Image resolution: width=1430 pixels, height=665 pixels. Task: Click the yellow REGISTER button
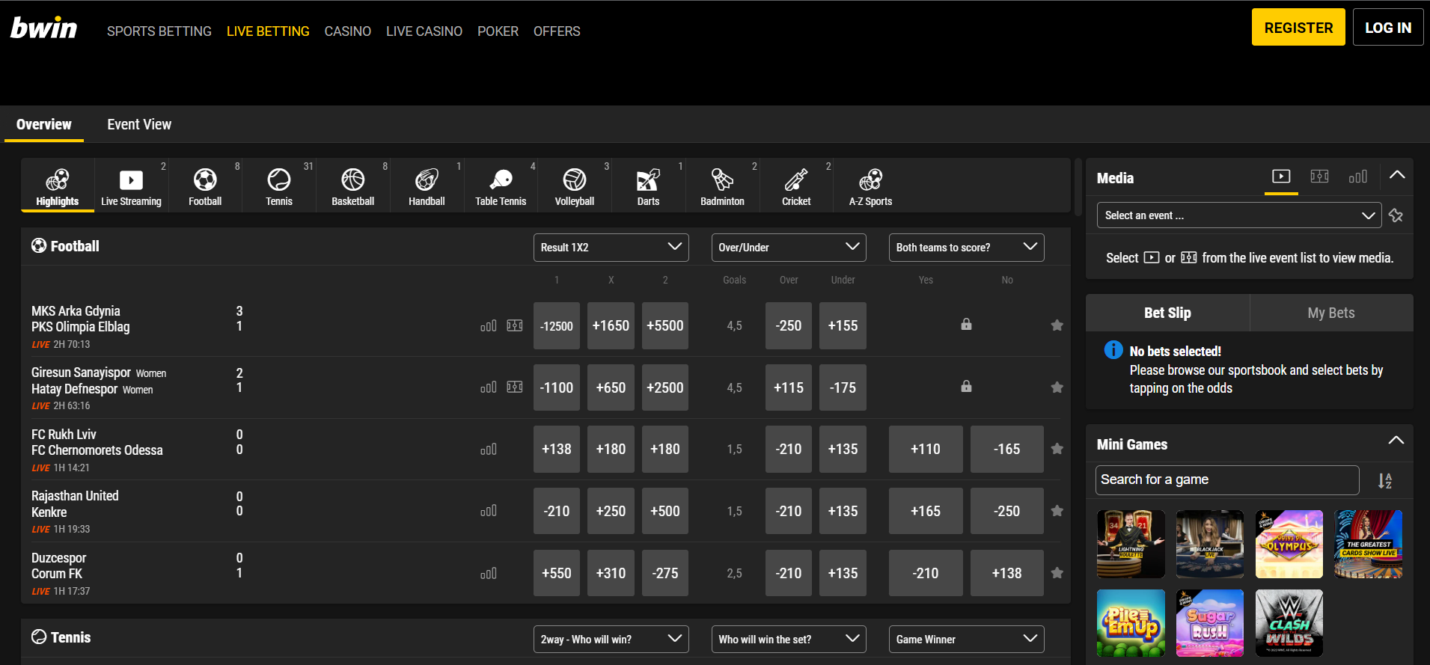click(1298, 28)
